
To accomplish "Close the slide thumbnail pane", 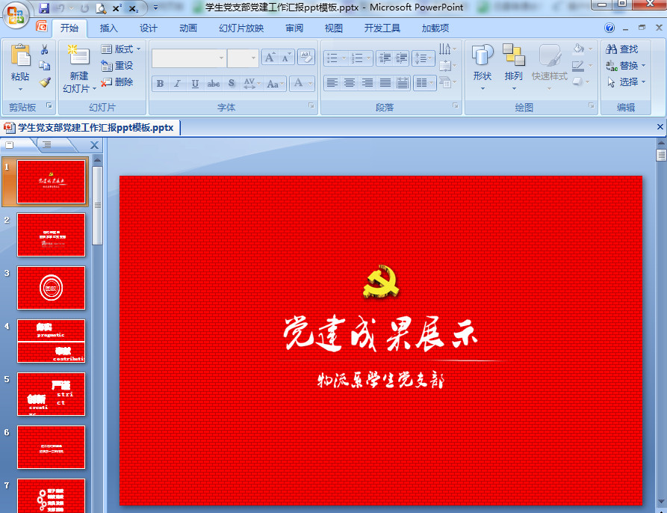I will point(94,145).
